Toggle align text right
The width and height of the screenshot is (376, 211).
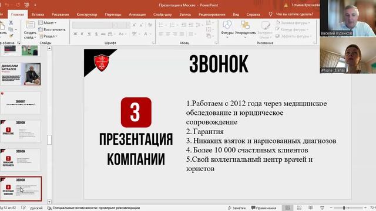click(175, 34)
